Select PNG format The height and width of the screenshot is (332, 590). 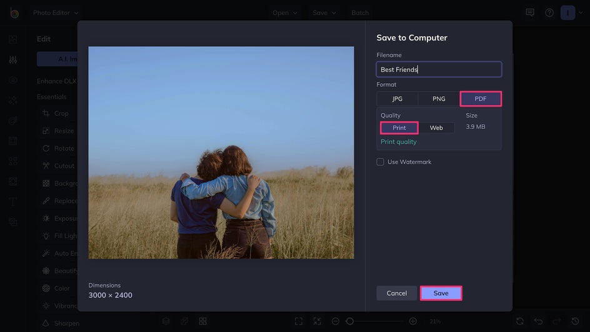439,99
